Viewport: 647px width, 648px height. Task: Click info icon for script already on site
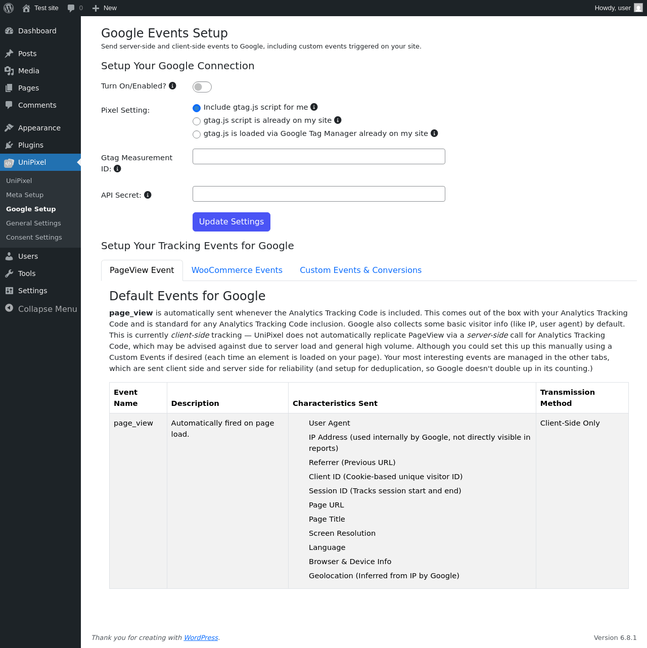338,120
